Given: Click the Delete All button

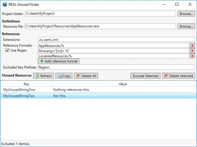Looking at the screenshot, I should [x=86, y=76].
